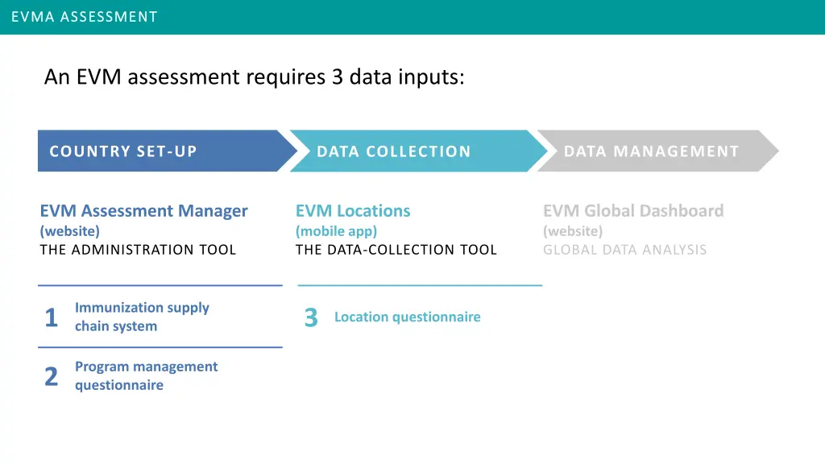Click the heading about 3 data inputs
825x464 pixels.
[255, 77]
